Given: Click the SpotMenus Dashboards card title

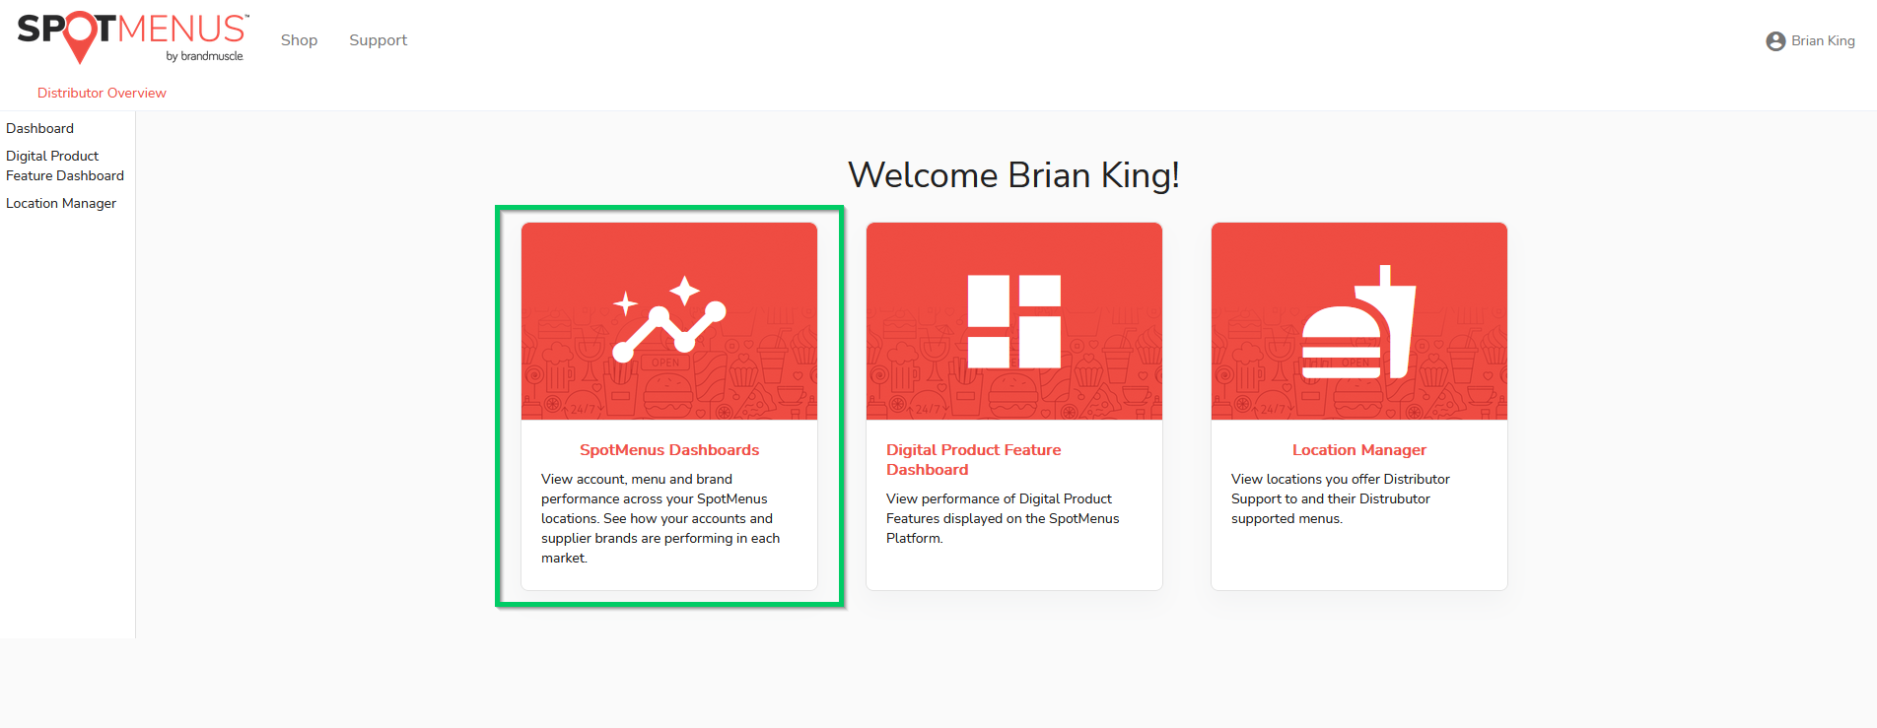Looking at the screenshot, I should (668, 450).
